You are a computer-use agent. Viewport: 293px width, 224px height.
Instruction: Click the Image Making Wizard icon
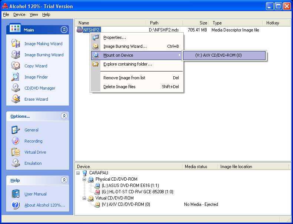point(16,44)
